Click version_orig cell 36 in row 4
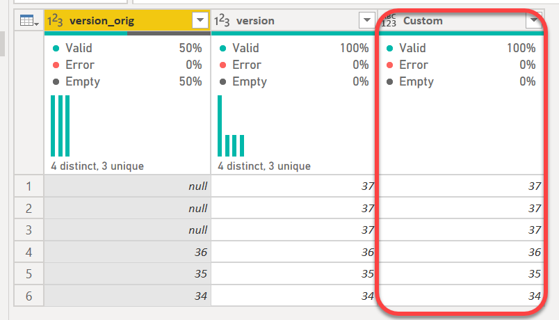This screenshot has width=559, height=320. coord(127,252)
